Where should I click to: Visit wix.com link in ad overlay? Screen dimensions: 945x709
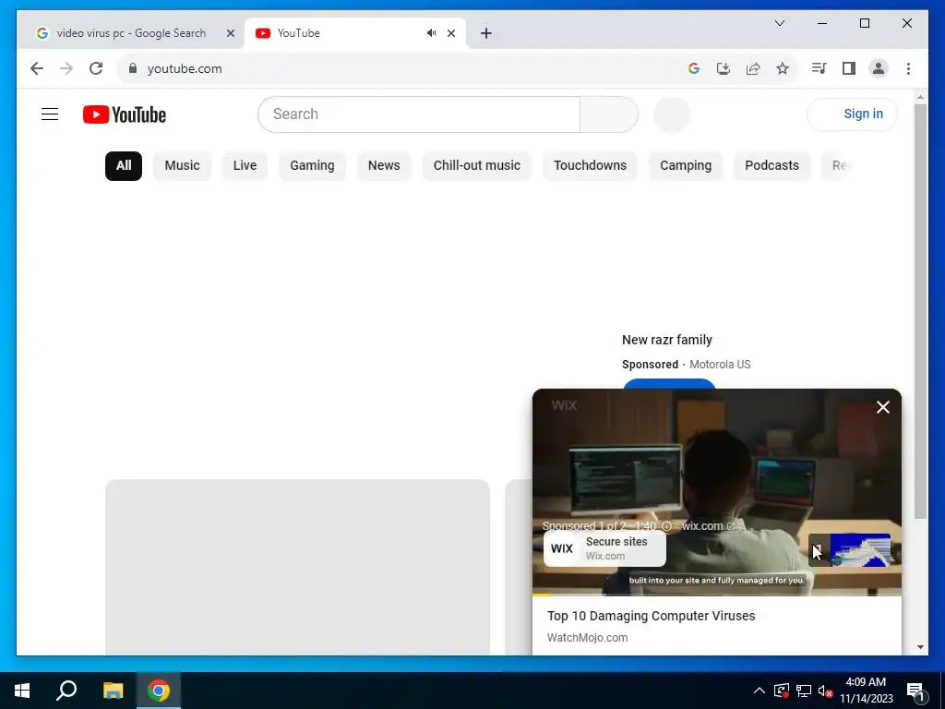(x=708, y=525)
